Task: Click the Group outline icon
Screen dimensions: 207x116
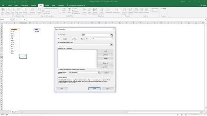Action: 136,11
